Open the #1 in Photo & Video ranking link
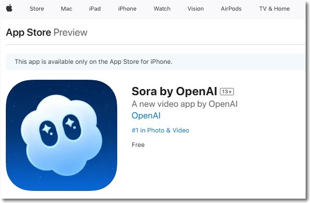Image resolution: width=310 pixels, height=203 pixels. (x=160, y=130)
